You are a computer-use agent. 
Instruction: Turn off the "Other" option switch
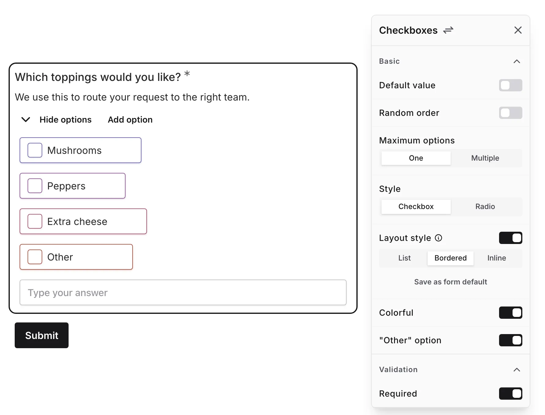point(510,340)
